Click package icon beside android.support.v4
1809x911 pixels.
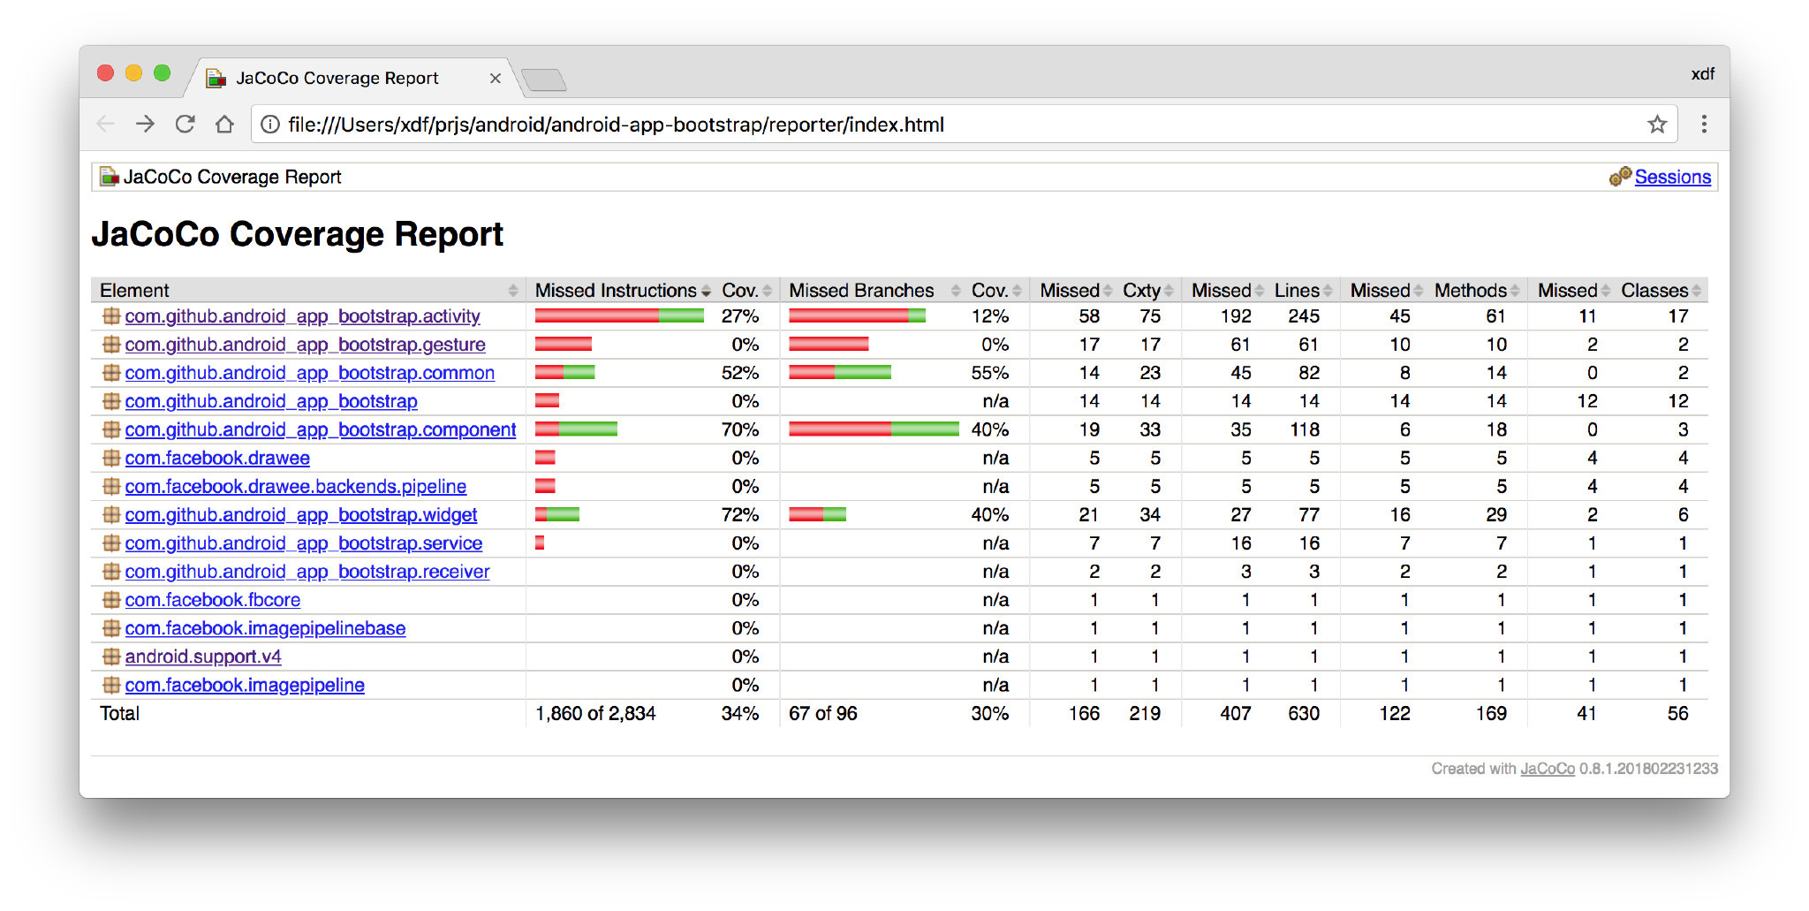pyautogui.click(x=111, y=657)
